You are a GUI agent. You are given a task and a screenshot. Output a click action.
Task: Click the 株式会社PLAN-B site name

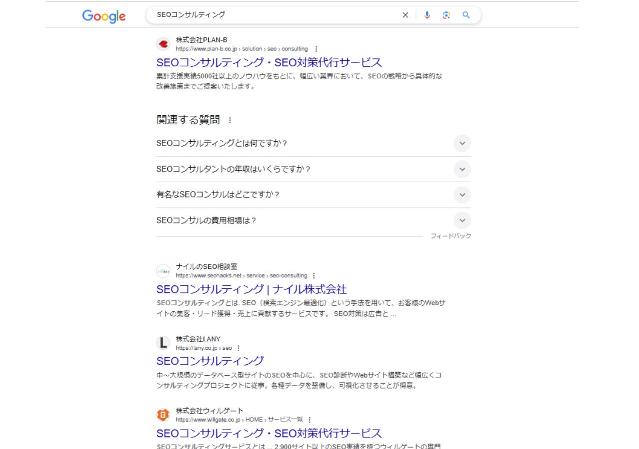pos(202,40)
